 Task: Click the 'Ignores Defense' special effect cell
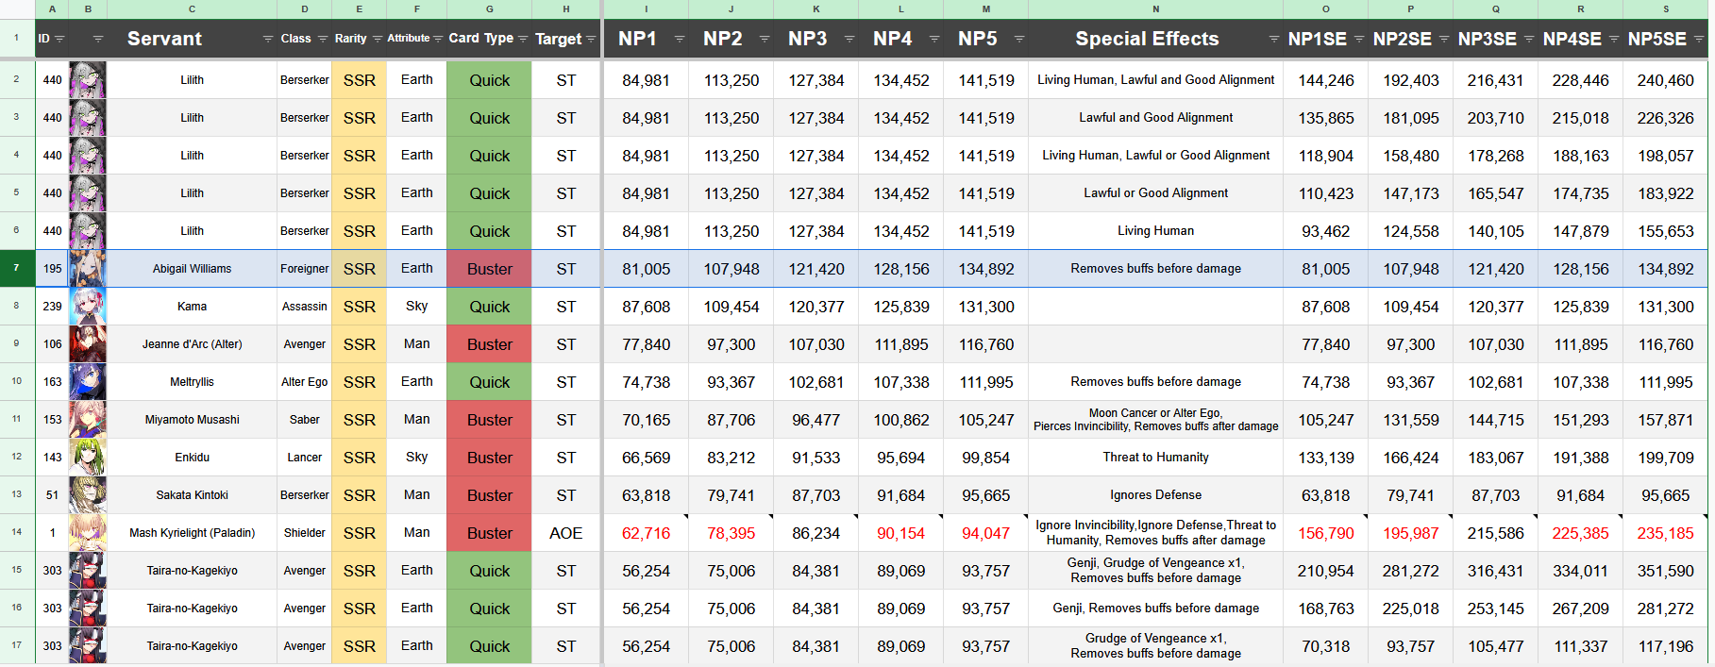point(1156,495)
